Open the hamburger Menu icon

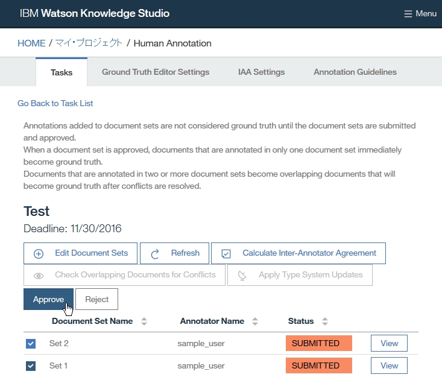(x=408, y=14)
